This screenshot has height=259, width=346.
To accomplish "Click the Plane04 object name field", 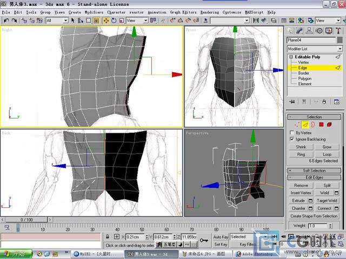I will click(311, 40).
